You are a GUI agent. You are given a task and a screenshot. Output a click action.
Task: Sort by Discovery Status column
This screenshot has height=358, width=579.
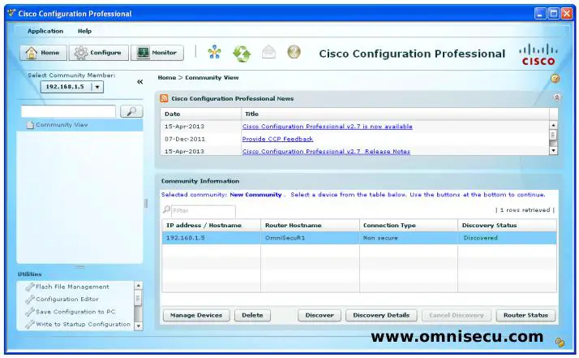[507, 225]
